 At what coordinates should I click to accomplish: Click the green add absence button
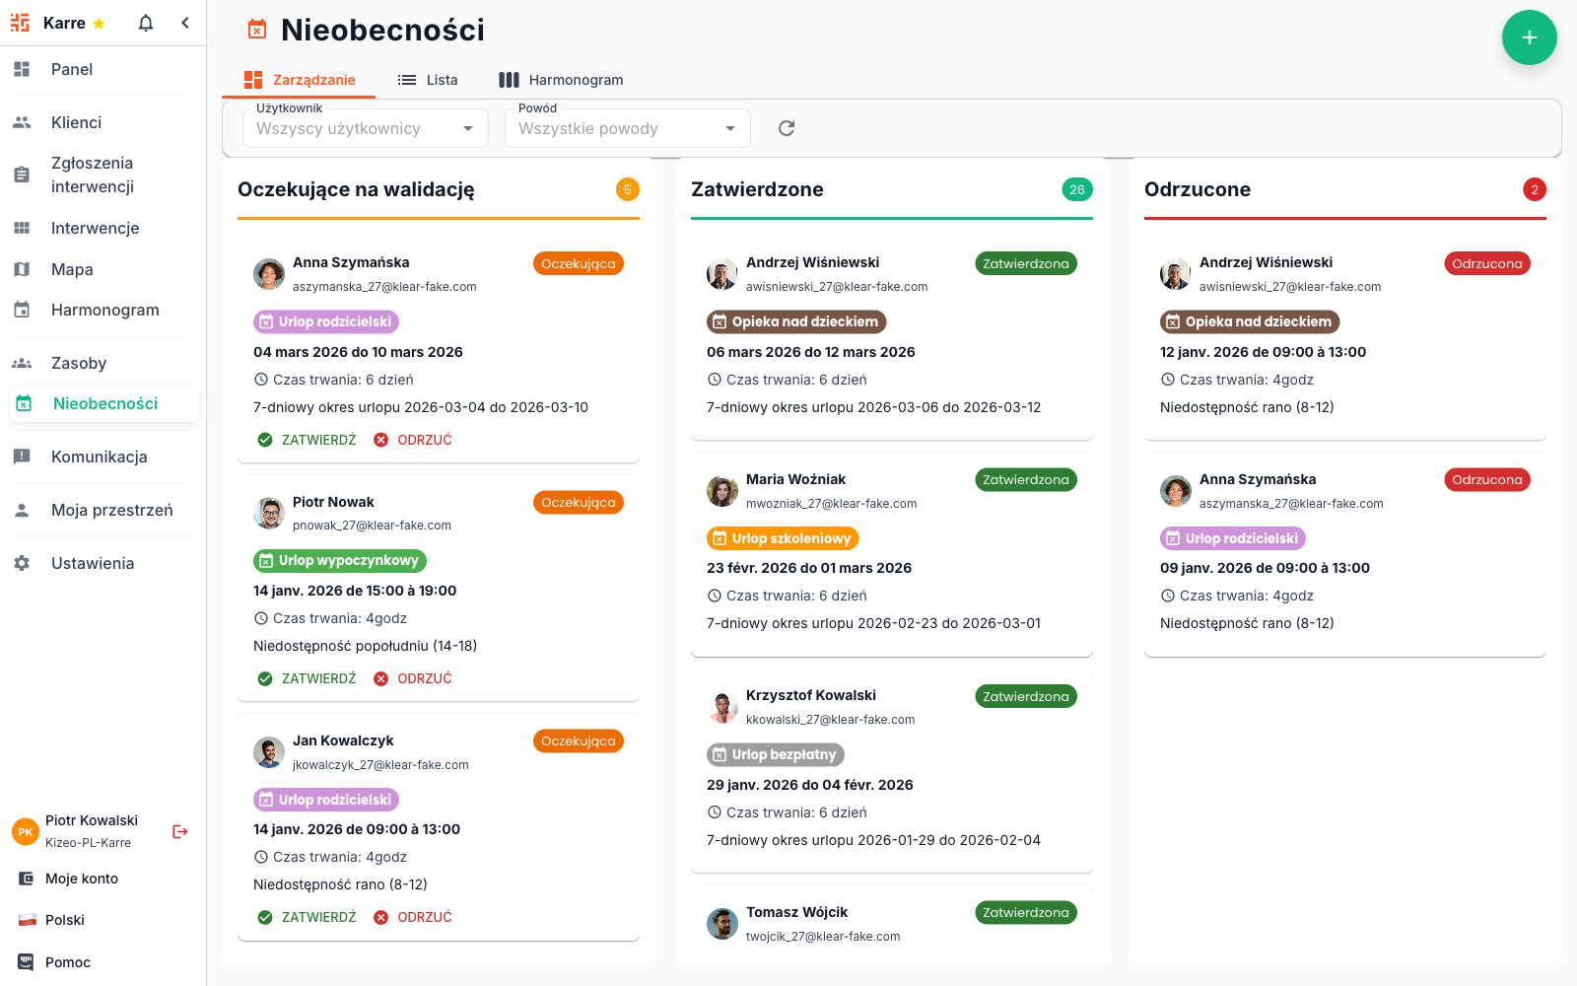[1529, 37]
